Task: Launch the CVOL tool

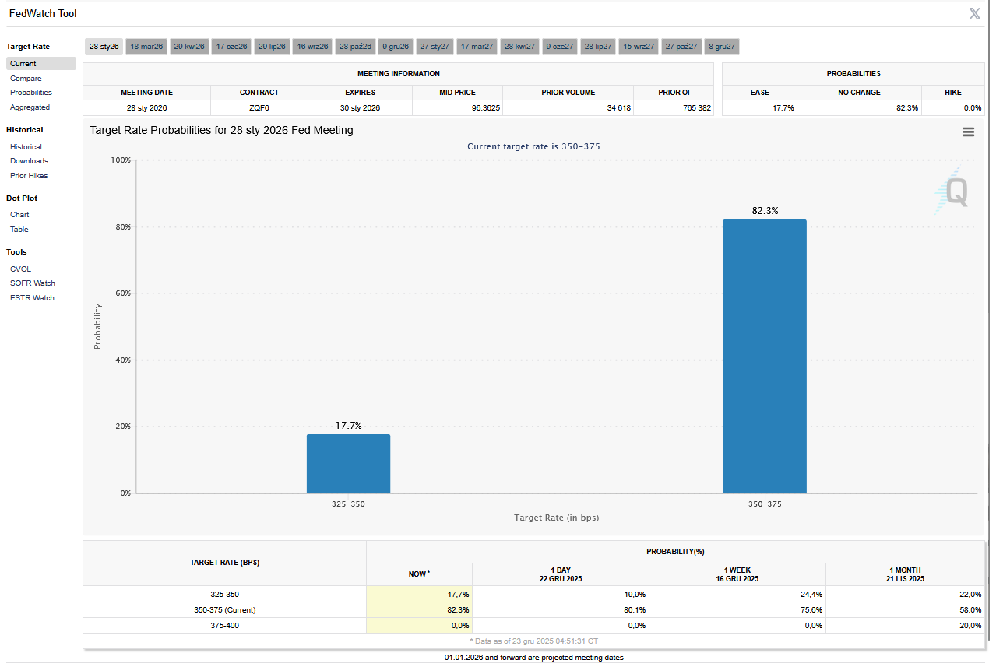Action: point(20,269)
